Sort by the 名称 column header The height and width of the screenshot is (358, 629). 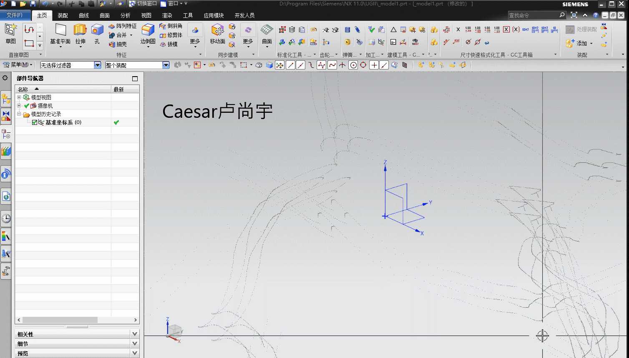(63, 89)
